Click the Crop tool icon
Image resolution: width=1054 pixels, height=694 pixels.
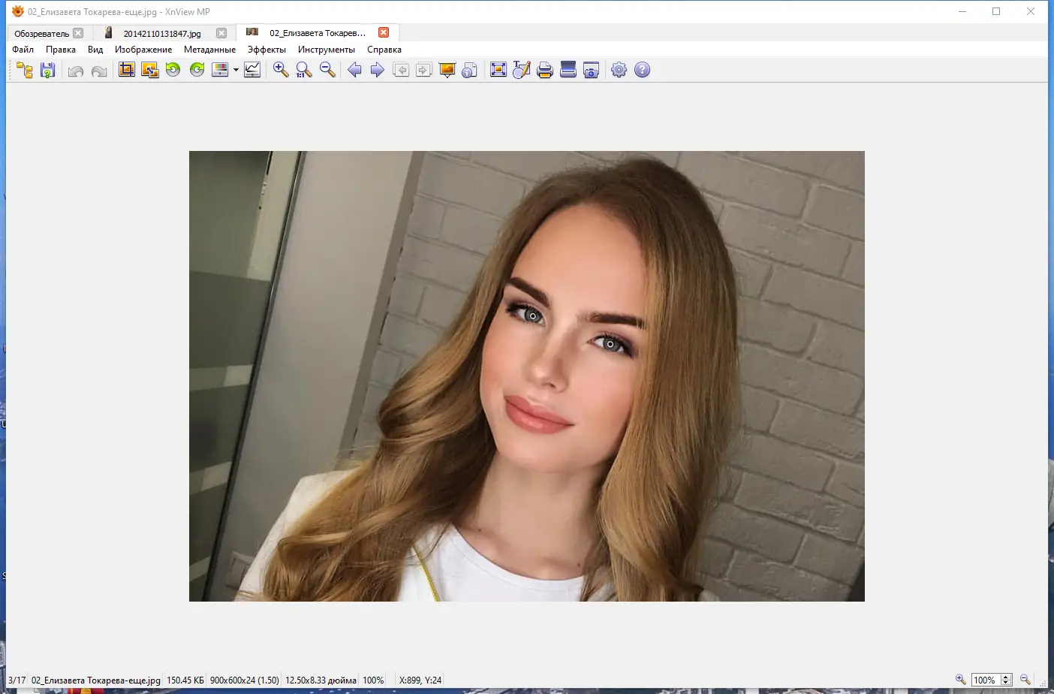(x=127, y=70)
